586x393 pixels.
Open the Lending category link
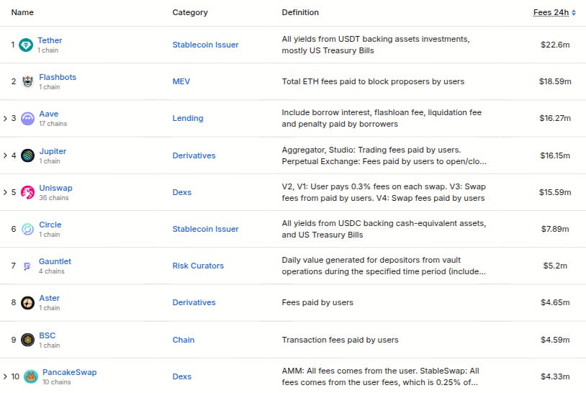tap(188, 119)
